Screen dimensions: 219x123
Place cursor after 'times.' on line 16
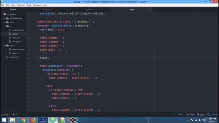(x=49, y=58)
